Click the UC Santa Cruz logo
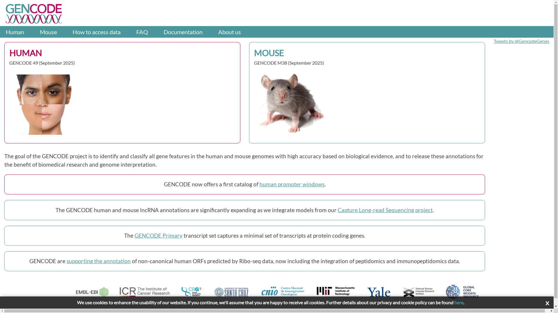Viewport: 558px width, 313px height. pyautogui.click(x=231, y=292)
